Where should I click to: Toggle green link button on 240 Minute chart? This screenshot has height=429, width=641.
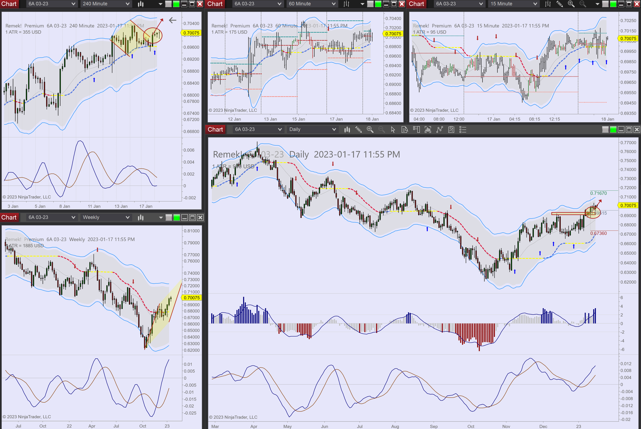[x=176, y=4]
